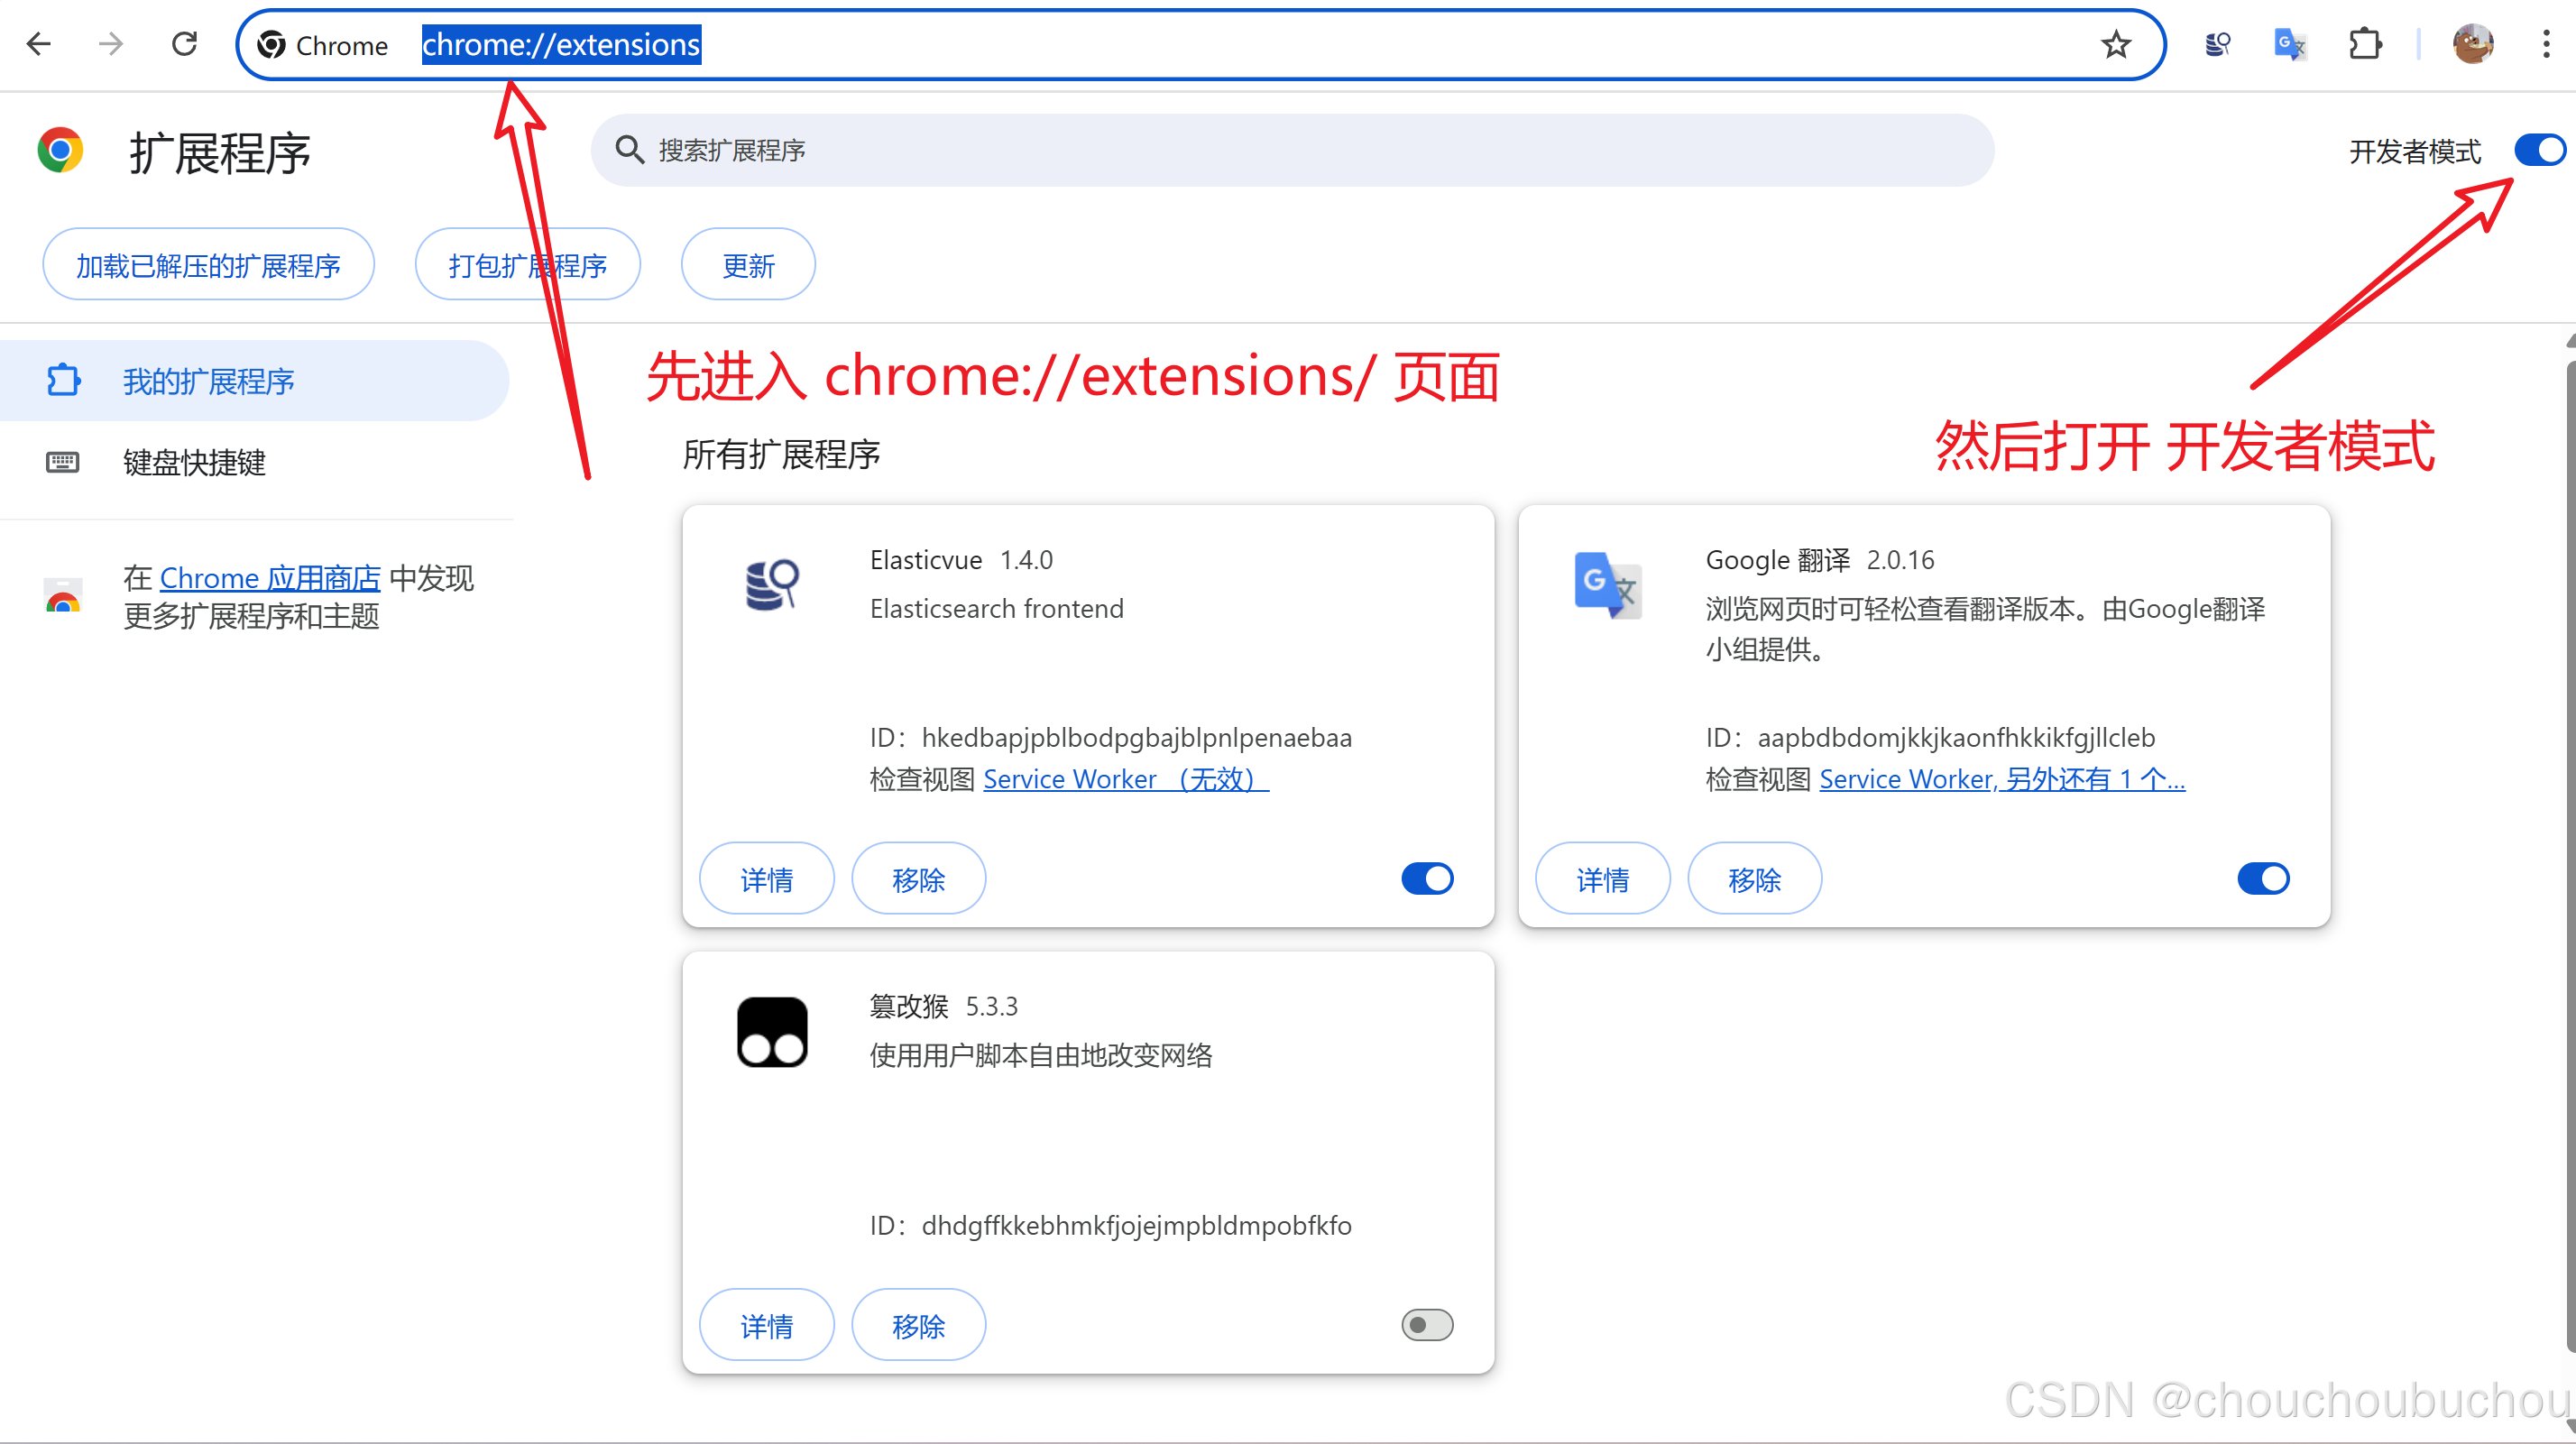The image size is (2576, 1444).
Task: Open the extensions puzzle menu
Action: pos(2365,45)
